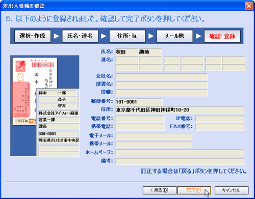Image resolution: width=255 pixels, height=199 pixels.
Task: Click the 電話番号 phone field
Action: point(140,119)
